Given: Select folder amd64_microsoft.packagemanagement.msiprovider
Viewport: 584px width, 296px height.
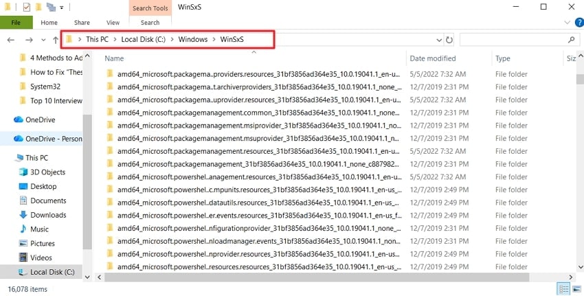Looking at the screenshot, I should 254,126.
